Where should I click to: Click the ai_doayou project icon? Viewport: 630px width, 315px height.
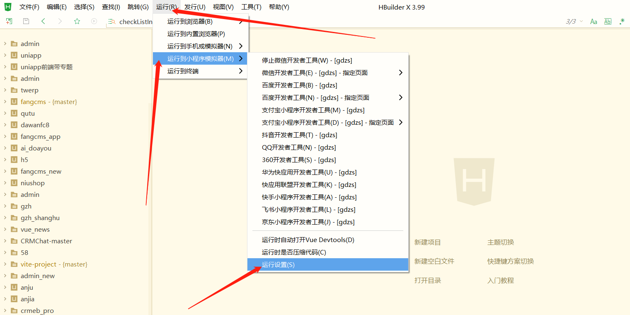point(14,148)
